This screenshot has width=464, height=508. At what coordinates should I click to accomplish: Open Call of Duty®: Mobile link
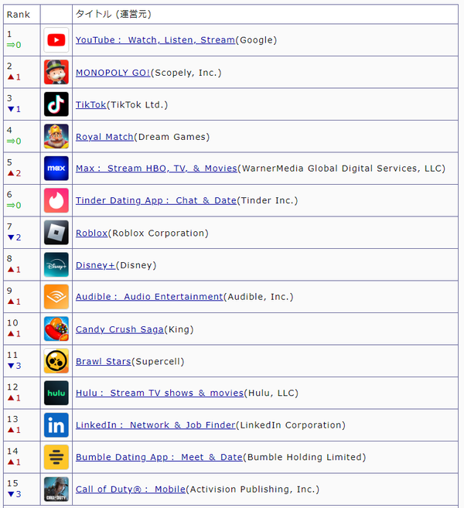131,489
